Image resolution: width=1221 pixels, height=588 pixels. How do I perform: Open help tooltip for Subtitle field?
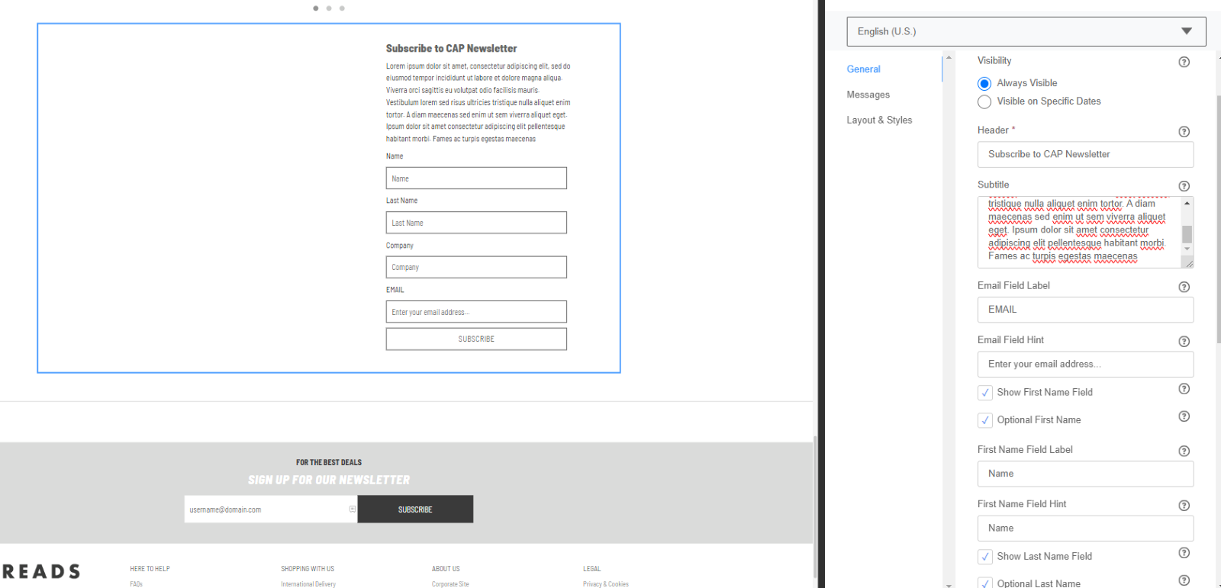(1184, 186)
